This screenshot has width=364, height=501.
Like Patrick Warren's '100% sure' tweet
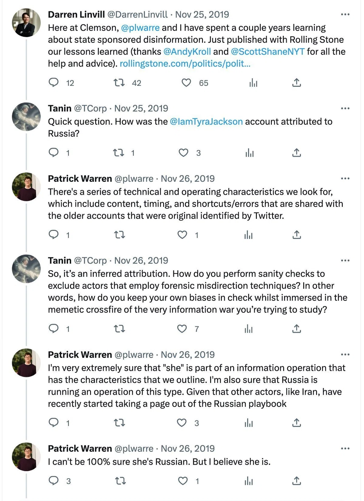[183, 481]
